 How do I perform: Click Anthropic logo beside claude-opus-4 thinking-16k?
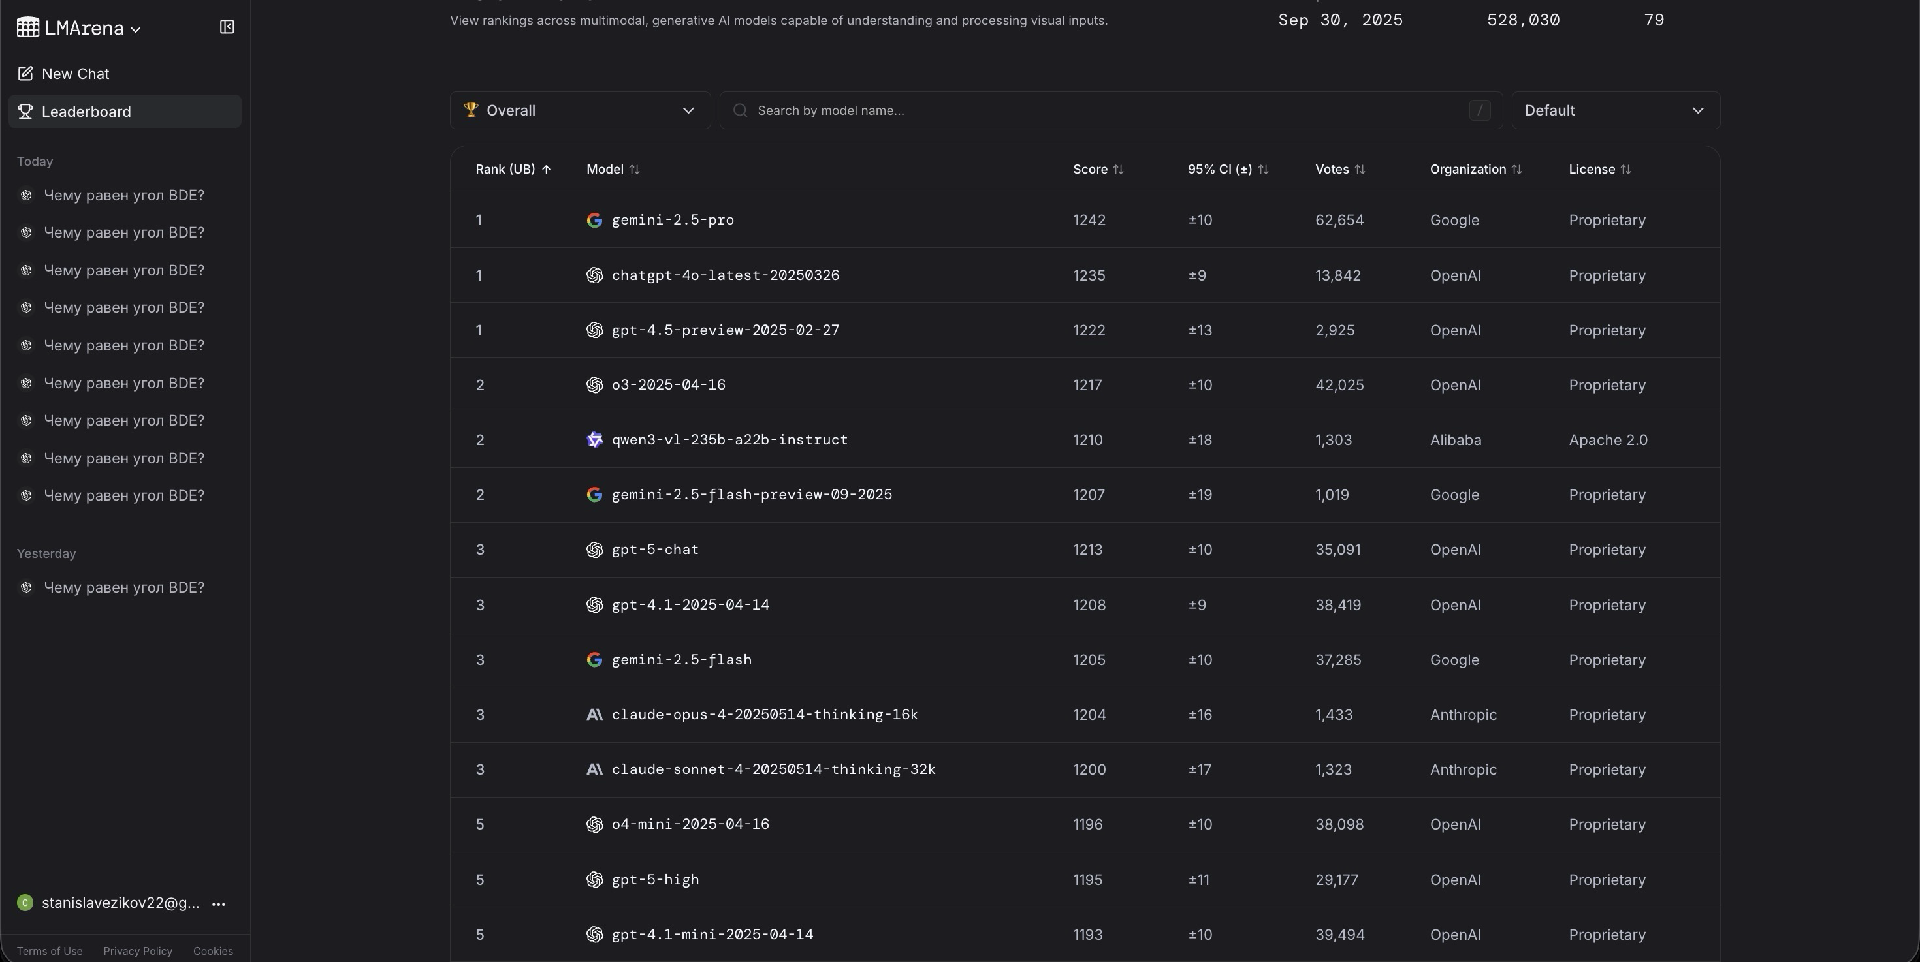click(x=594, y=715)
